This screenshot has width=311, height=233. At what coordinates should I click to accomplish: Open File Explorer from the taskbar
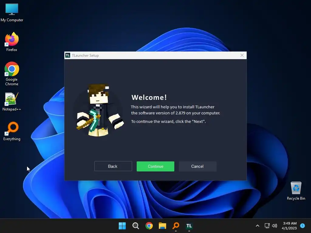162,226
